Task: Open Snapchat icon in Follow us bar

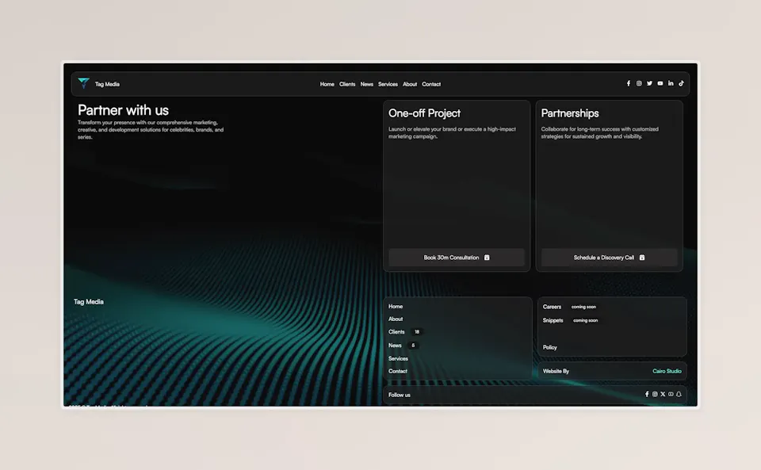Action: (x=679, y=395)
